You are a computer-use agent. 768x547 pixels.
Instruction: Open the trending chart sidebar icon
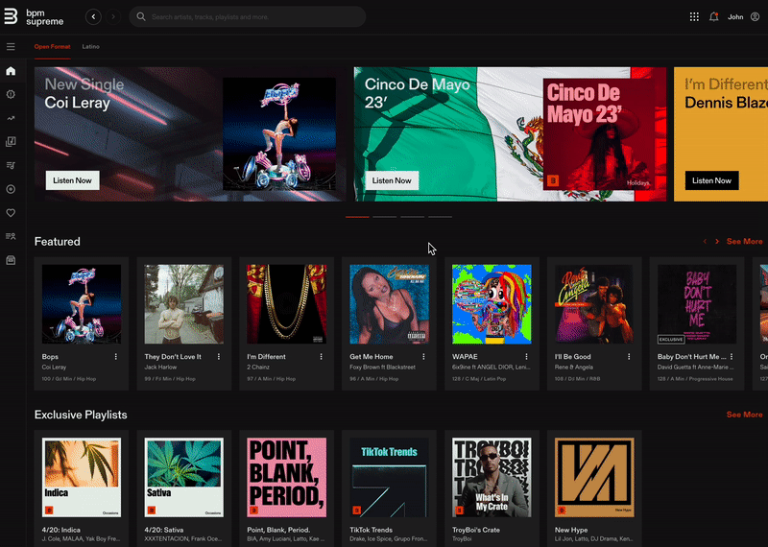click(x=11, y=118)
